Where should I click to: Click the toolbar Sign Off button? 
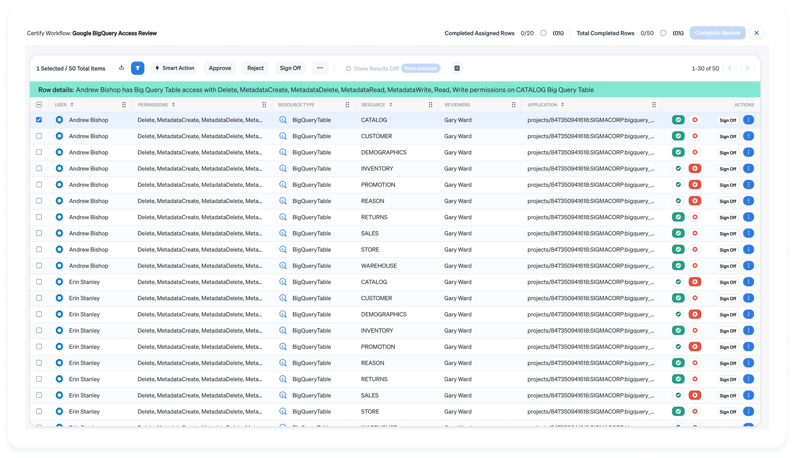290,68
